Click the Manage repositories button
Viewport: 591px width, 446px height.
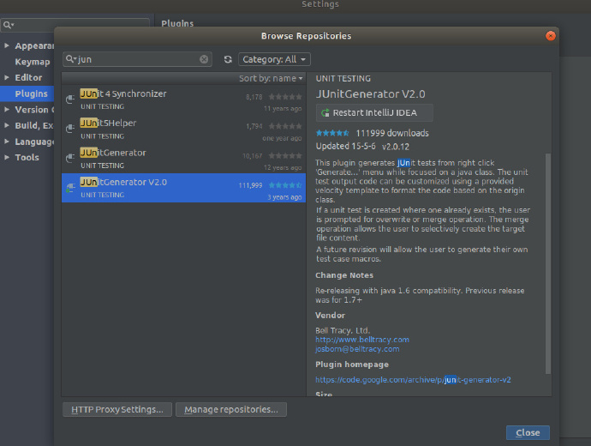[x=231, y=410]
